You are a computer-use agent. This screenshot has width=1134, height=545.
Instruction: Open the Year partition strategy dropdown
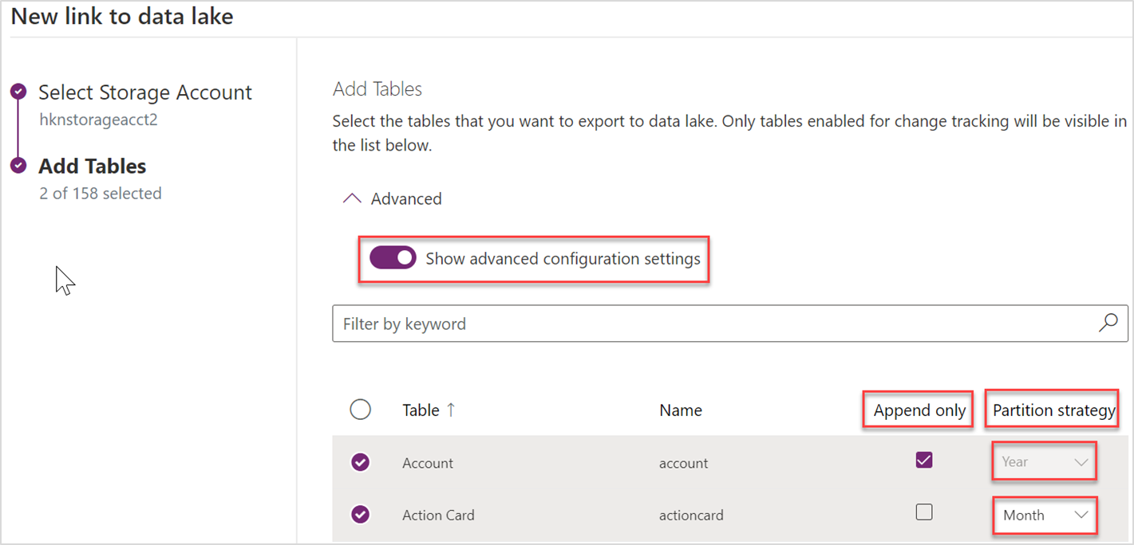pos(1044,461)
